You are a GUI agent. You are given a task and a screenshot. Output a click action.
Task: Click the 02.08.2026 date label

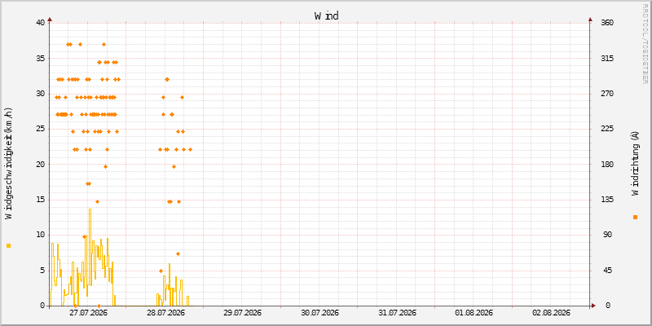[x=551, y=313]
